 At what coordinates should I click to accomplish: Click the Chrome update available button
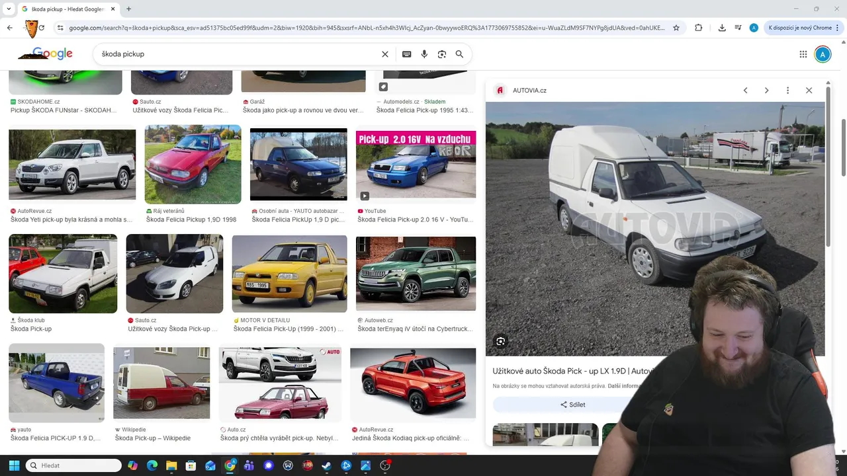click(x=804, y=28)
